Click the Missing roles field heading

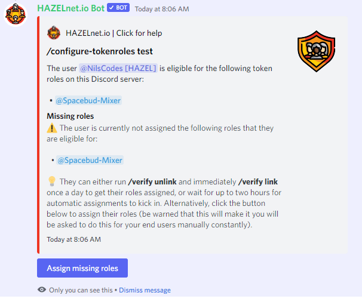click(x=70, y=116)
